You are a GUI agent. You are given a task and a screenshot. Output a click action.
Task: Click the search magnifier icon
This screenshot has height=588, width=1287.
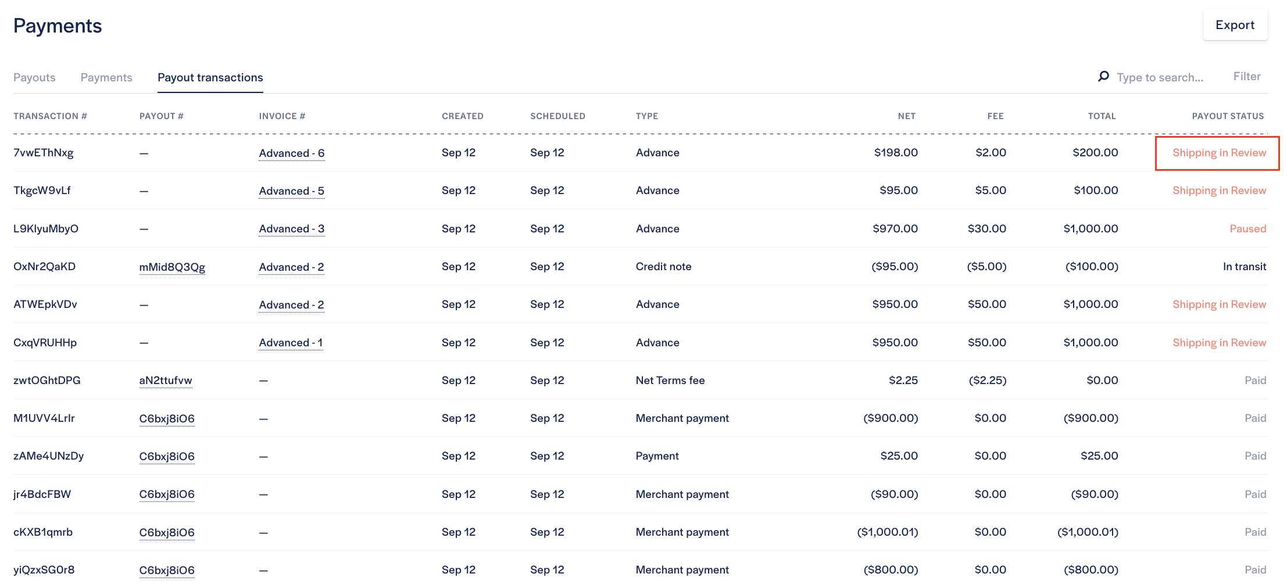1103,77
